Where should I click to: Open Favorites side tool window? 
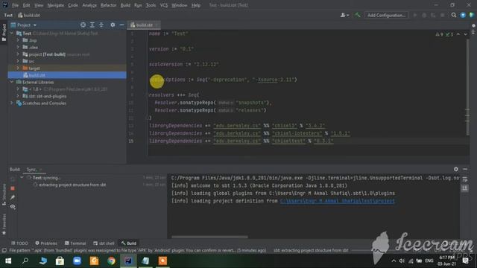click(4, 224)
